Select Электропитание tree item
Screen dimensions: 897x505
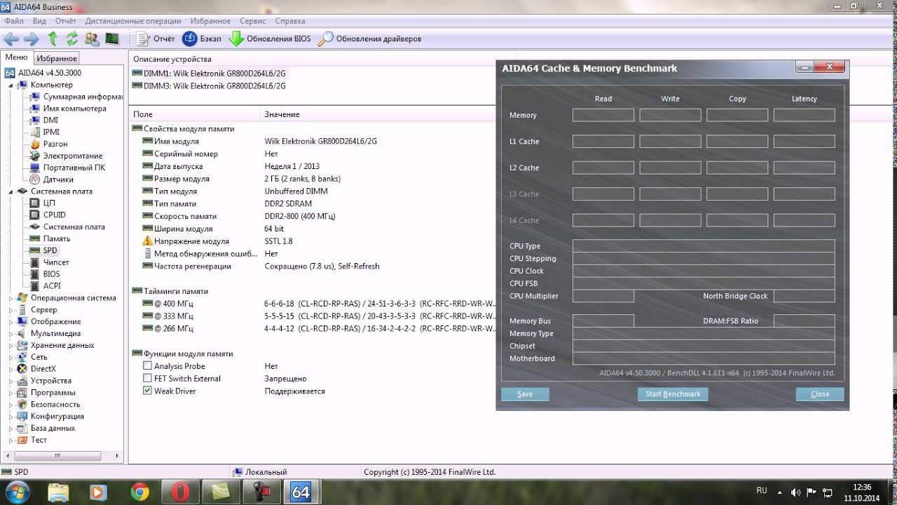[67, 156]
